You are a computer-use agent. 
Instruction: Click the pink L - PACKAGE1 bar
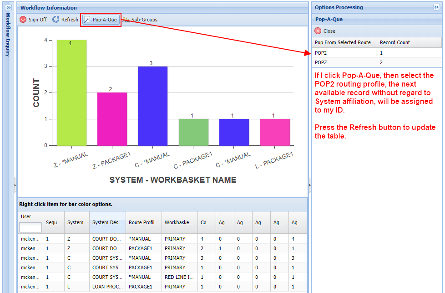275,132
